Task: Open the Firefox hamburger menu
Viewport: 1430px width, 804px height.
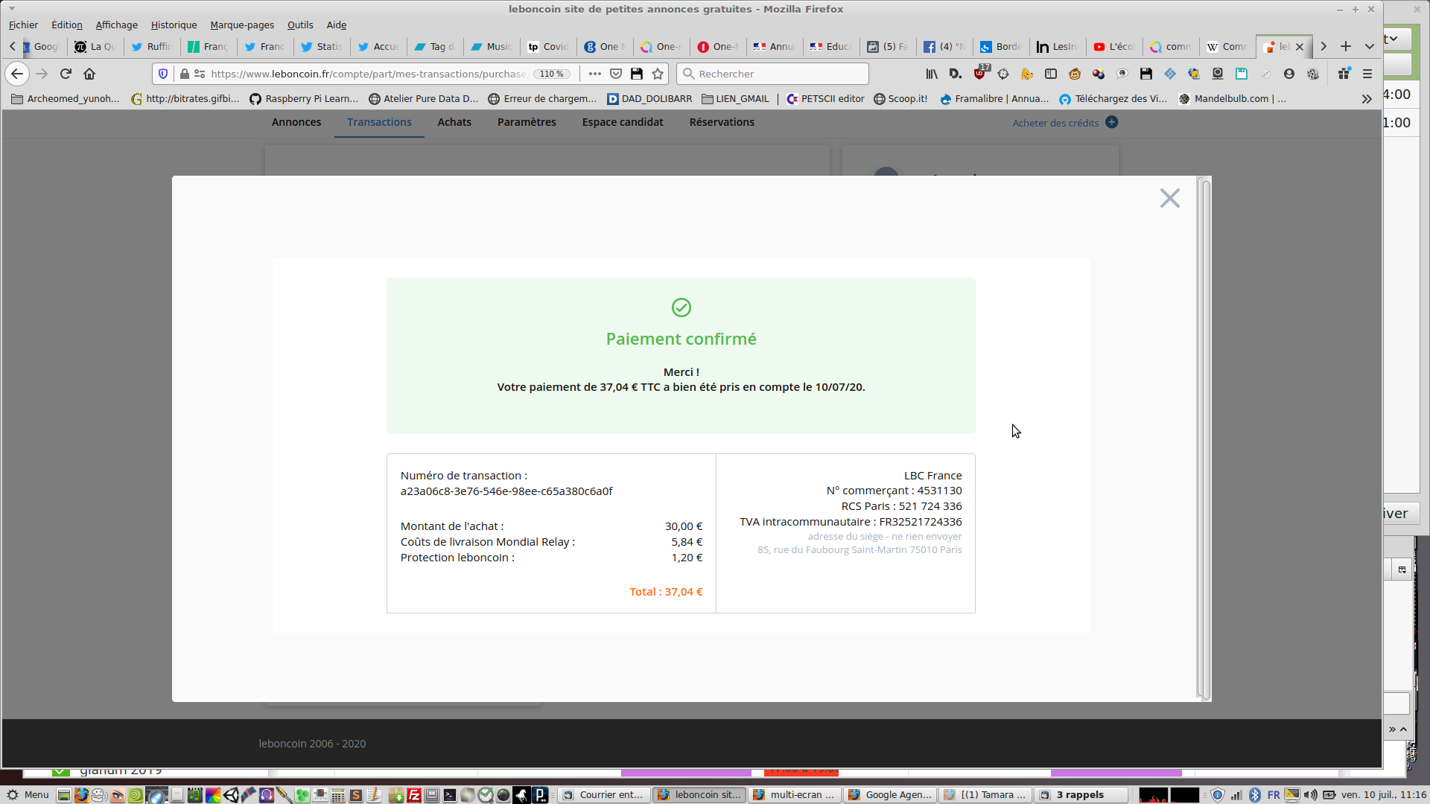Action: (x=1367, y=74)
